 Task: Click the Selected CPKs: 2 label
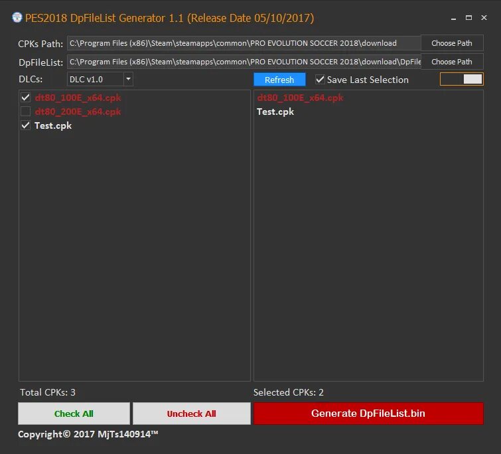pos(289,392)
